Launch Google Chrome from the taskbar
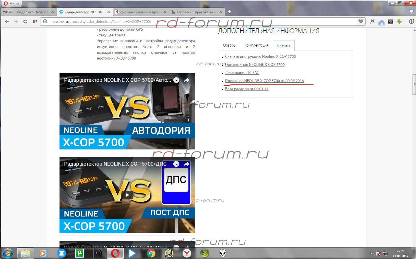416x259 pixels. click(x=151, y=254)
